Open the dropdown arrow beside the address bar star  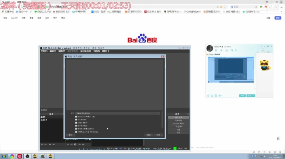point(224,7)
